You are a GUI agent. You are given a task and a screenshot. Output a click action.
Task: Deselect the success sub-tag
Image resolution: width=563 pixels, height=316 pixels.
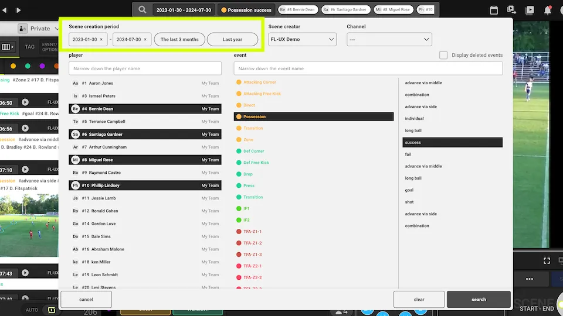(452, 142)
